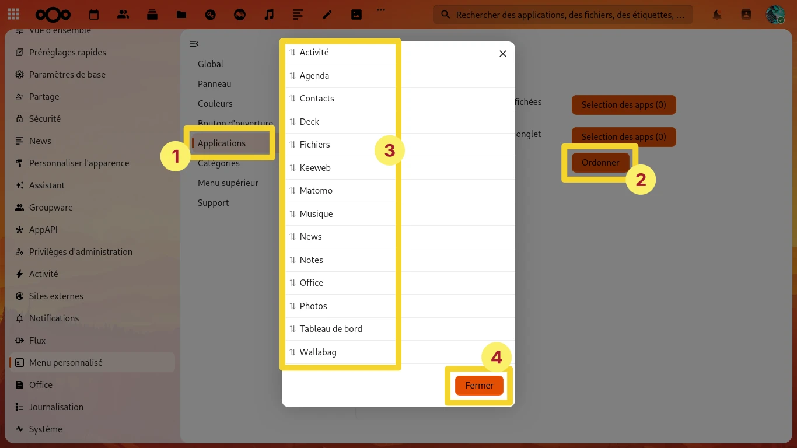This screenshot has height=448, width=797.
Task: Open the Groupware settings page
Action: coord(92,208)
